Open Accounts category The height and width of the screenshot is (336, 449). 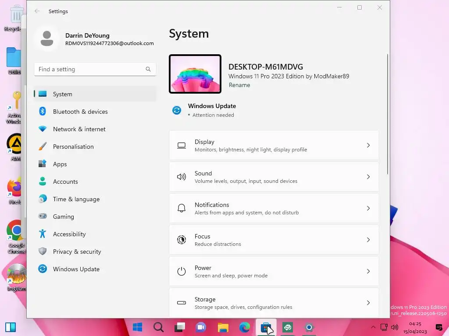pos(95,182)
